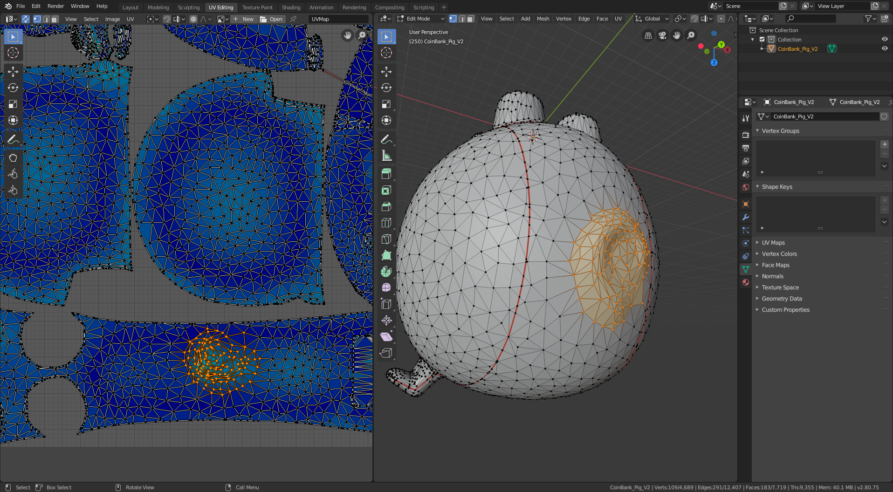Click the Open image button
893x492 pixels.
coord(272,19)
